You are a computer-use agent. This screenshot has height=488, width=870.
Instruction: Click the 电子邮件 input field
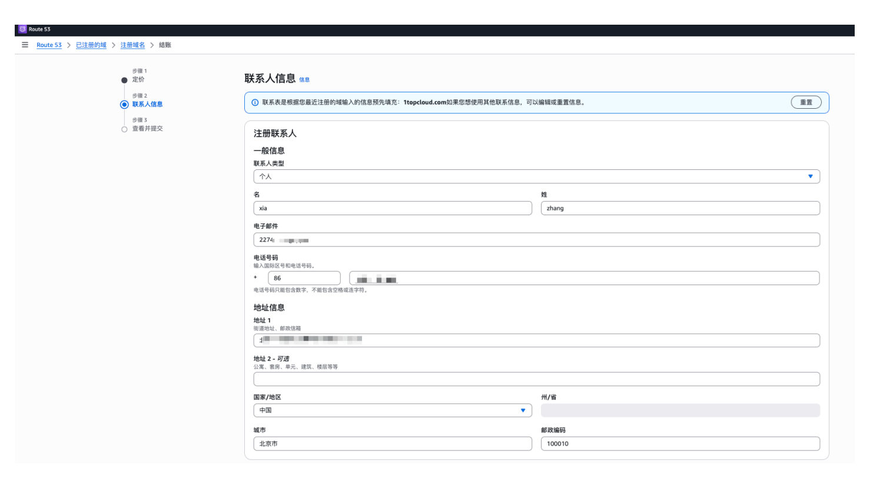coord(536,240)
